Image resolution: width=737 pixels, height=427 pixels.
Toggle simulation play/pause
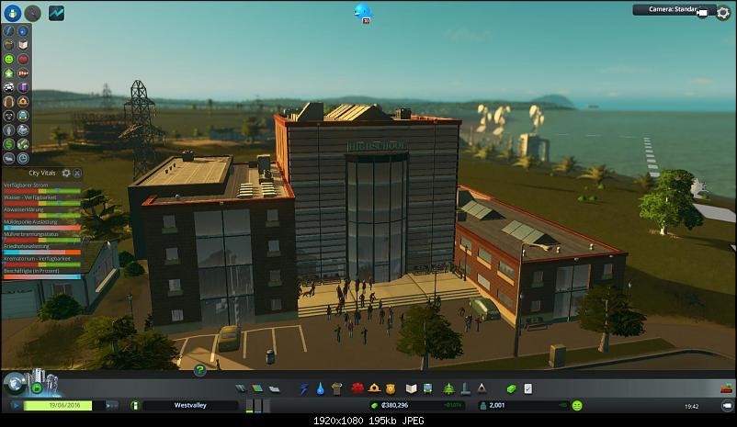click(x=16, y=405)
